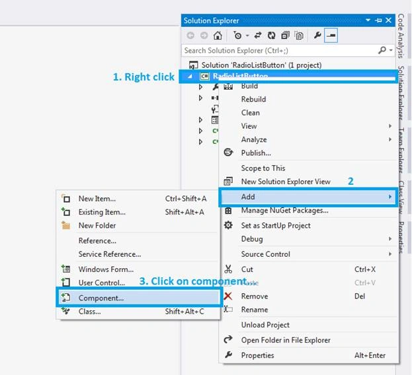Click the New Solution Explorer View icon
This screenshot has width=412, height=375.
[x=228, y=181]
